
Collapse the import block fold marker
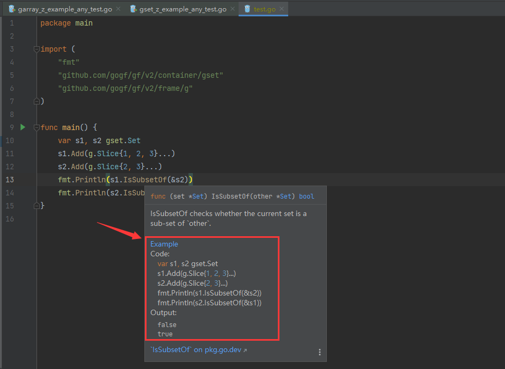click(36, 49)
